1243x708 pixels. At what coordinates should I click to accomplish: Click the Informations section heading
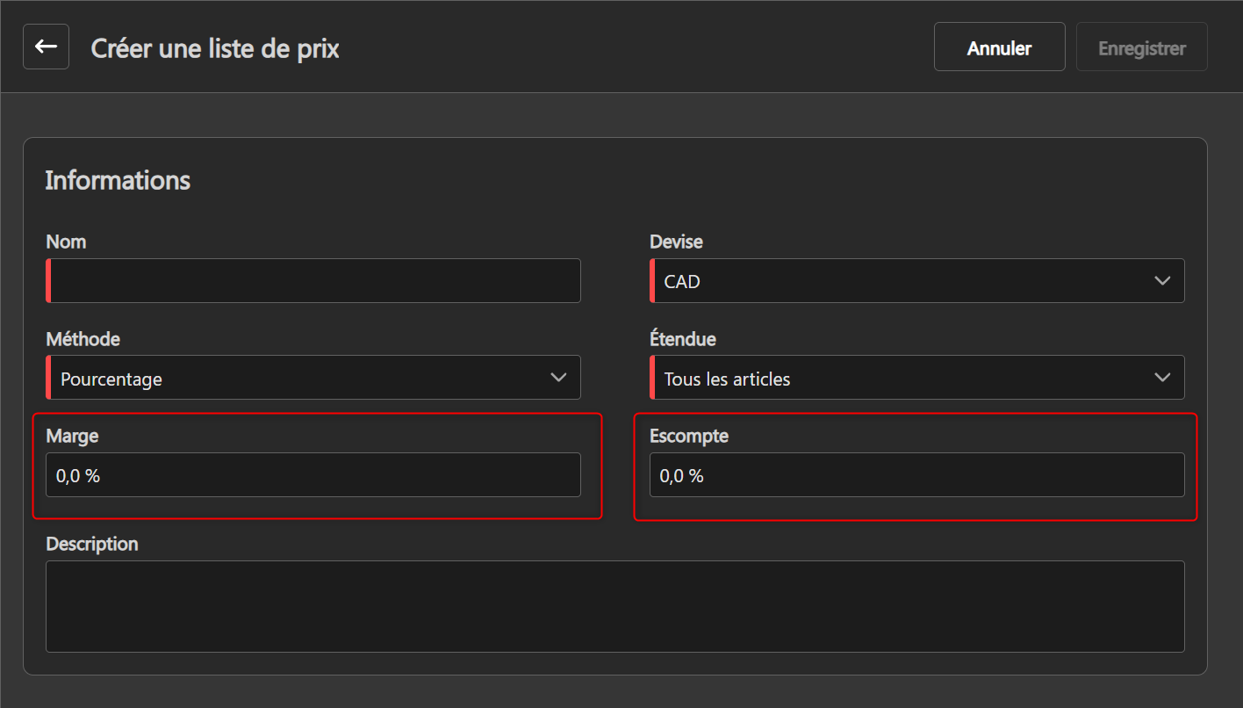tap(118, 180)
